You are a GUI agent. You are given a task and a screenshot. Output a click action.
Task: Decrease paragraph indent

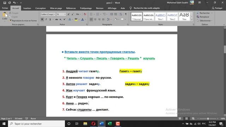pyautogui.click(x=112, y=14)
